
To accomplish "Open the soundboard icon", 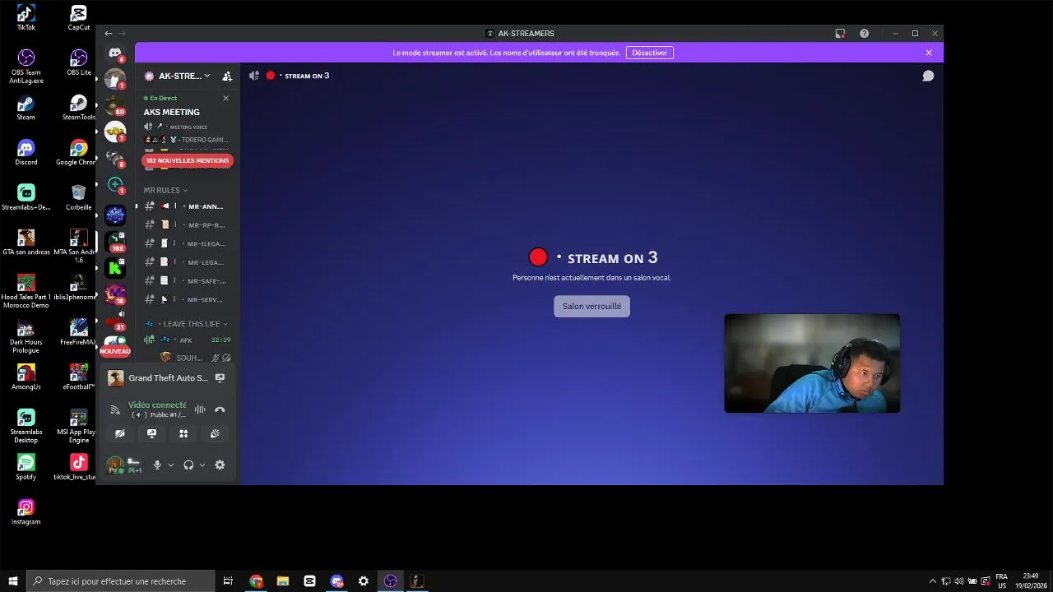I will (x=215, y=433).
